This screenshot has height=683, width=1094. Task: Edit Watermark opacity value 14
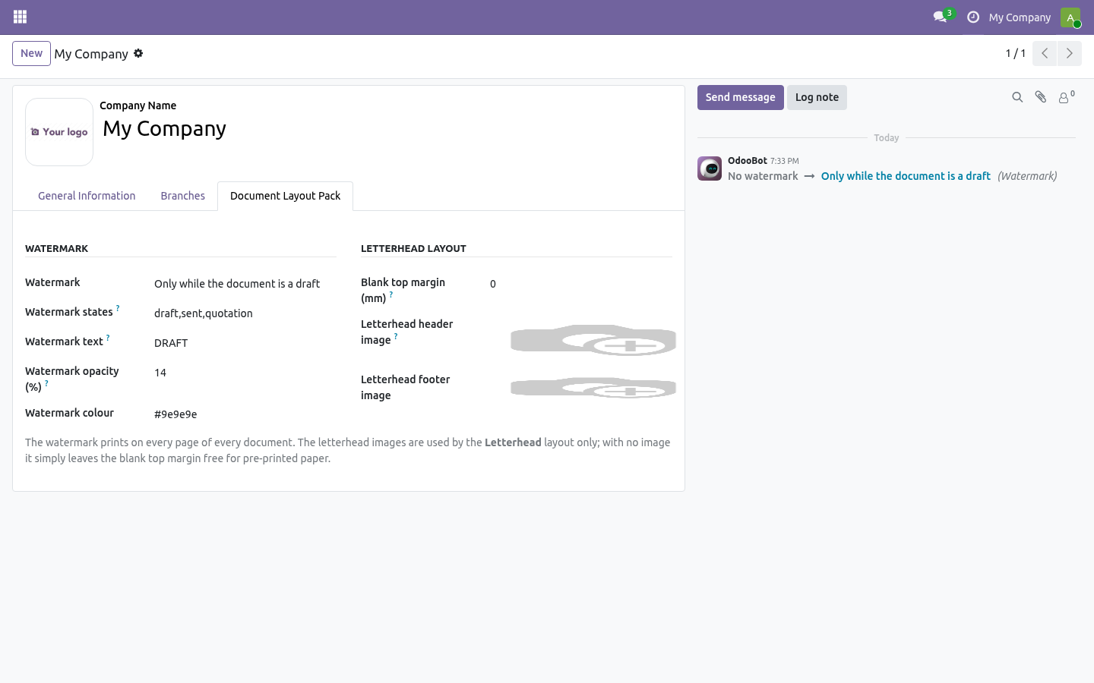[x=245, y=373]
